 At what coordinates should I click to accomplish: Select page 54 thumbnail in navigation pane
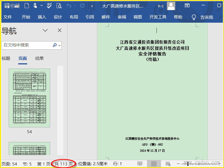(29, 98)
